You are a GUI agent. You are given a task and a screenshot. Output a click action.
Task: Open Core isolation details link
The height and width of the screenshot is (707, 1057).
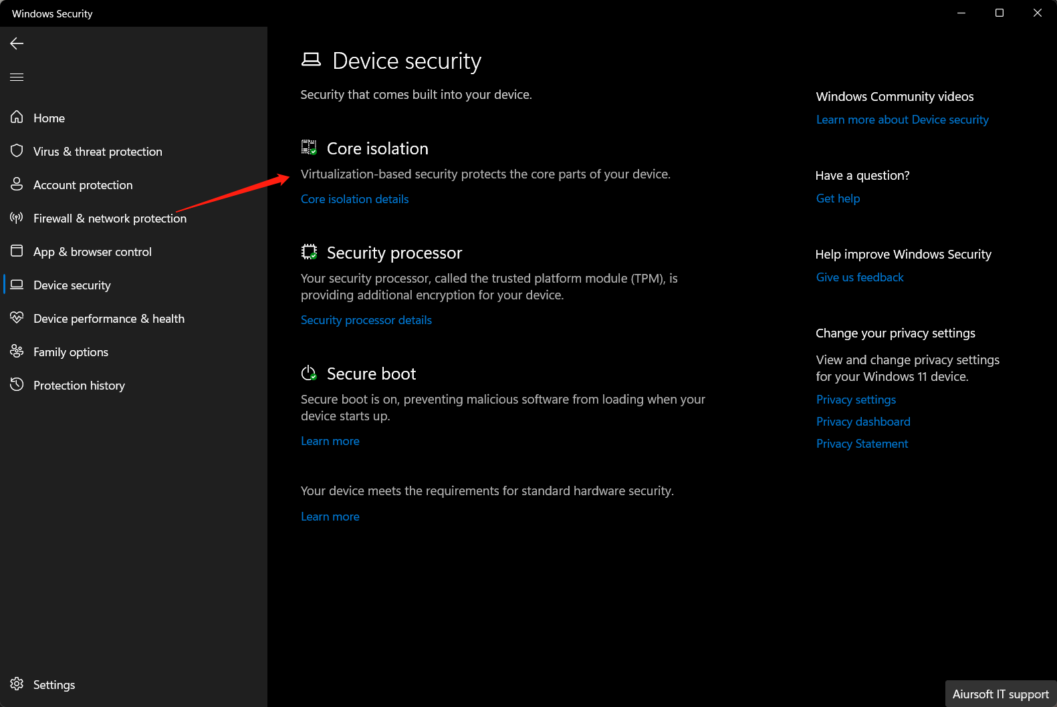(x=354, y=199)
